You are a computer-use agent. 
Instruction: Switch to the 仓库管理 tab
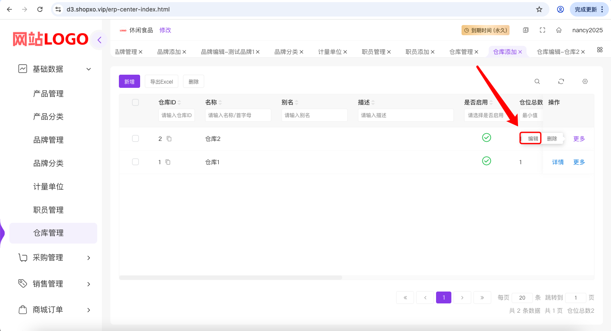(461, 52)
